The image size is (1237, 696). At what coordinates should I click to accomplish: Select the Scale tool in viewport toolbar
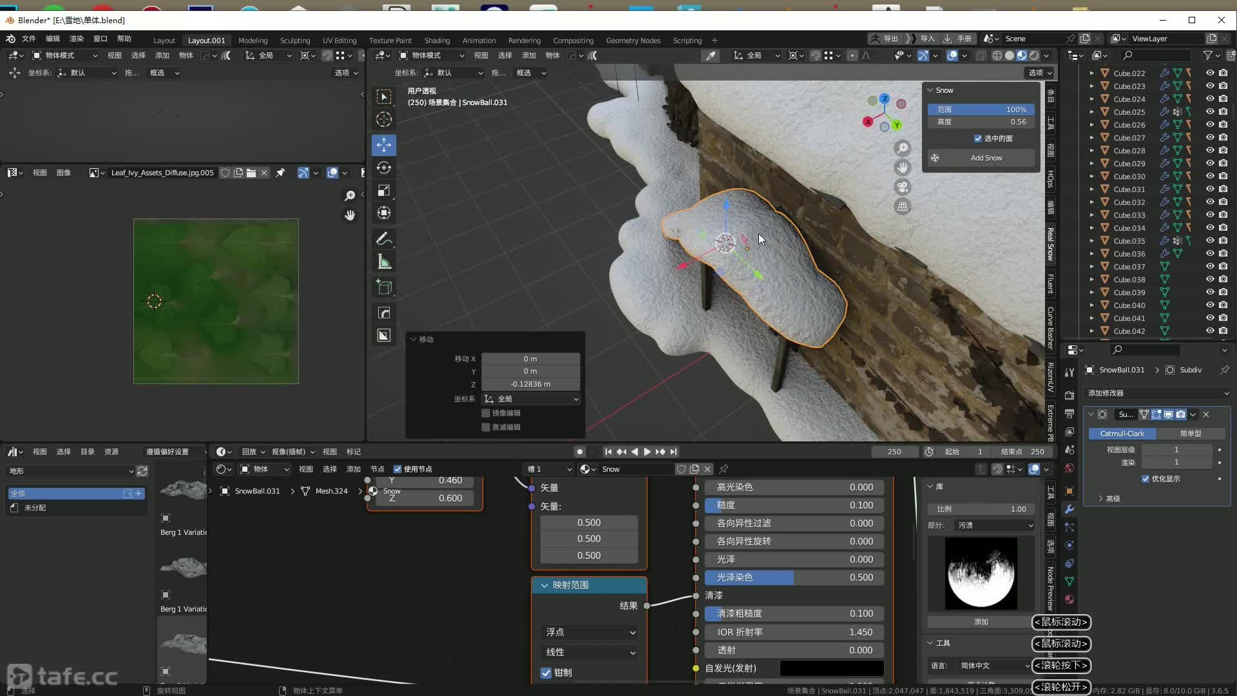[x=384, y=190]
